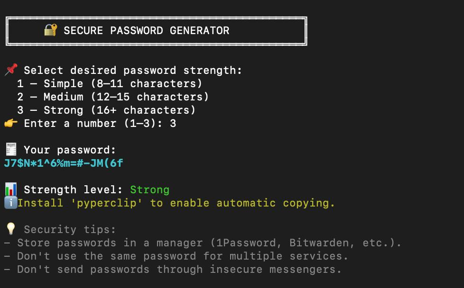The width and height of the screenshot is (464, 288).
Task: Click the entered number 3 at prompt
Action: pyautogui.click(x=173, y=124)
